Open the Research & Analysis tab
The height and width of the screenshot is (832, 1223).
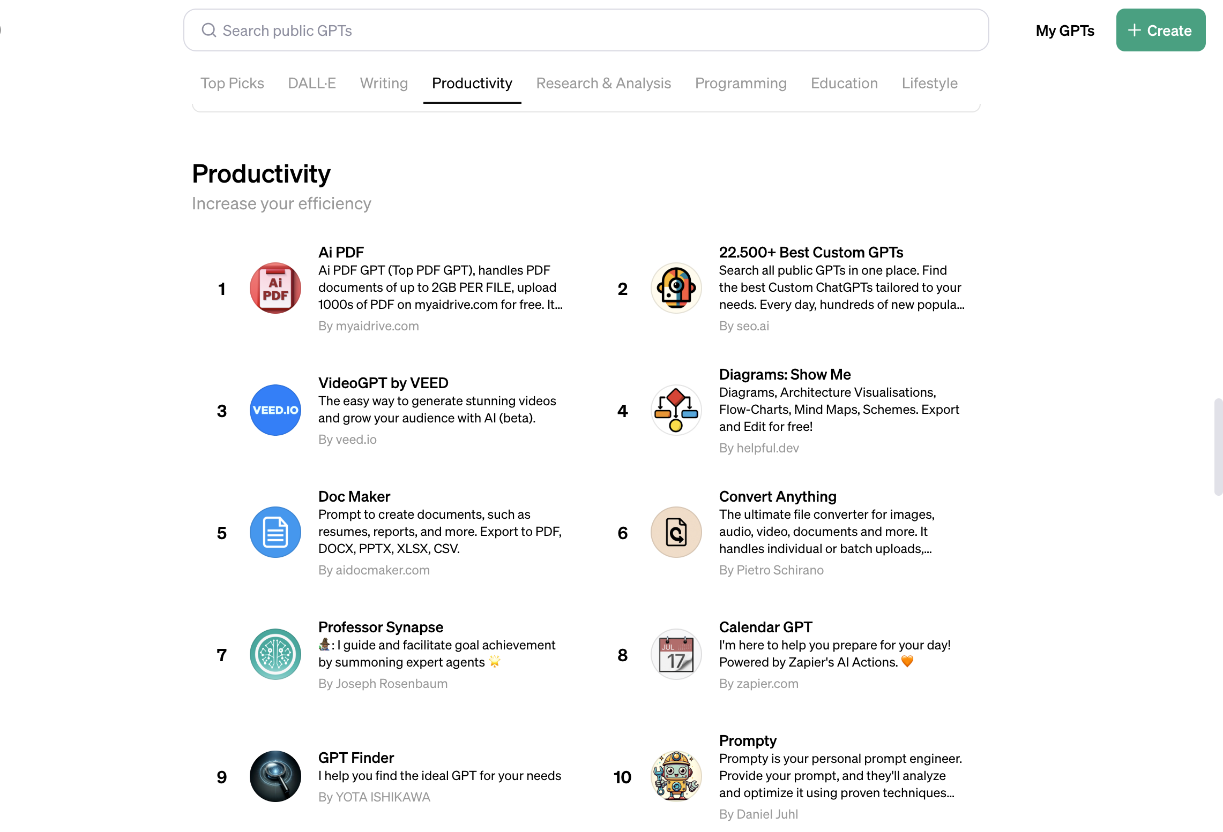point(603,83)
